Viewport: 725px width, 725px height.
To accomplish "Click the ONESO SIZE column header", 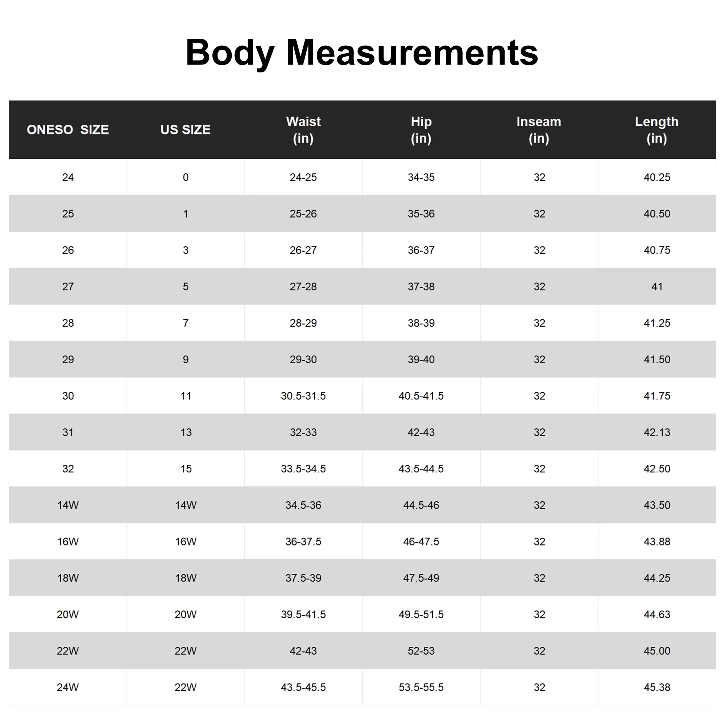I will pos(68,129).
